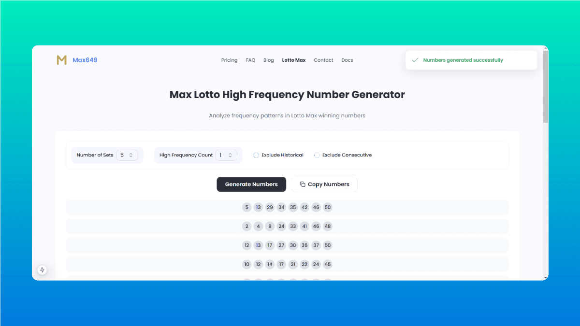This screenshot has width=580, height=326.
Task: Click number 10 in the fourth set
Action: click(x=246, y=264)
